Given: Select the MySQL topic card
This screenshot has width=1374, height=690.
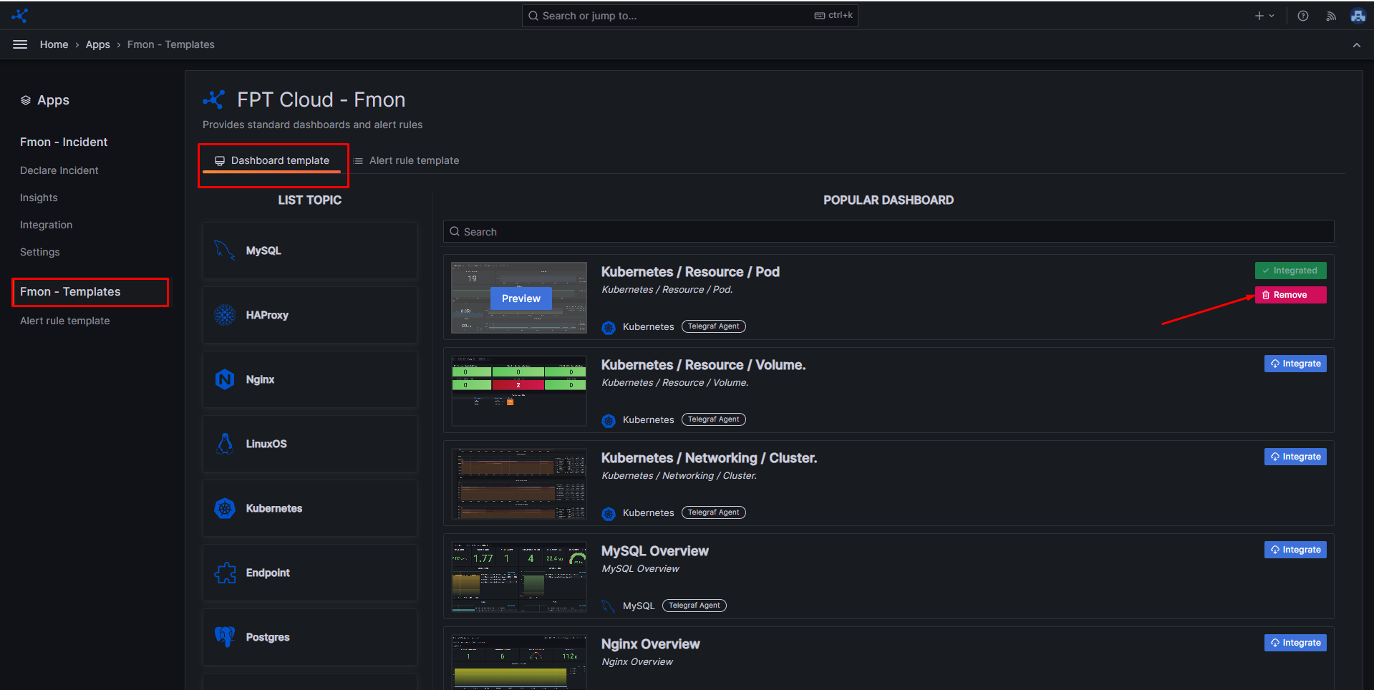Looking at the screenshot, I should pos(309,251).
